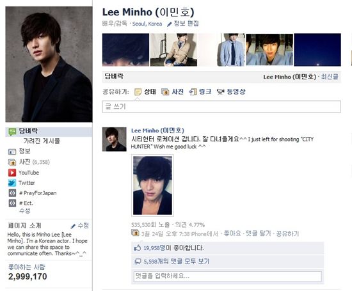Screen dimensions: 352x291
Task: Select the 동영상 video share option
Action: coord(231,91)
